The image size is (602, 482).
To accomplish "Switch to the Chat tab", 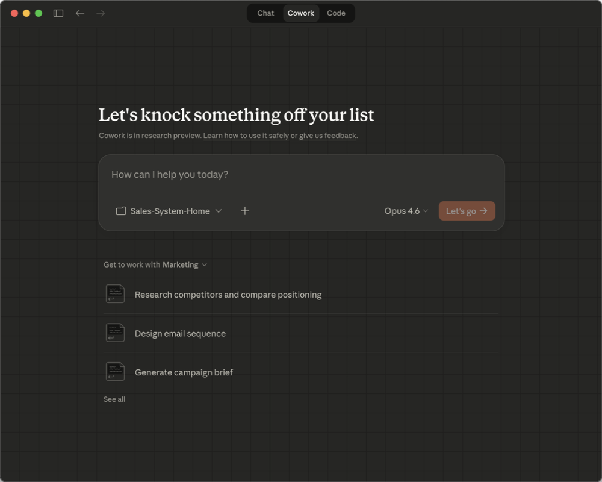I will (x=265, y=13).
